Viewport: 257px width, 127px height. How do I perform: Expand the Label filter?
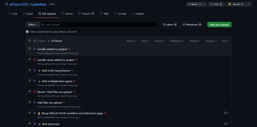click(x=145, y=41)
